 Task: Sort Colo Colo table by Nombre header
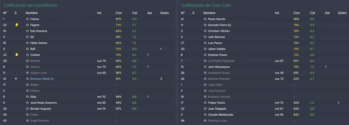click(209, 13)
